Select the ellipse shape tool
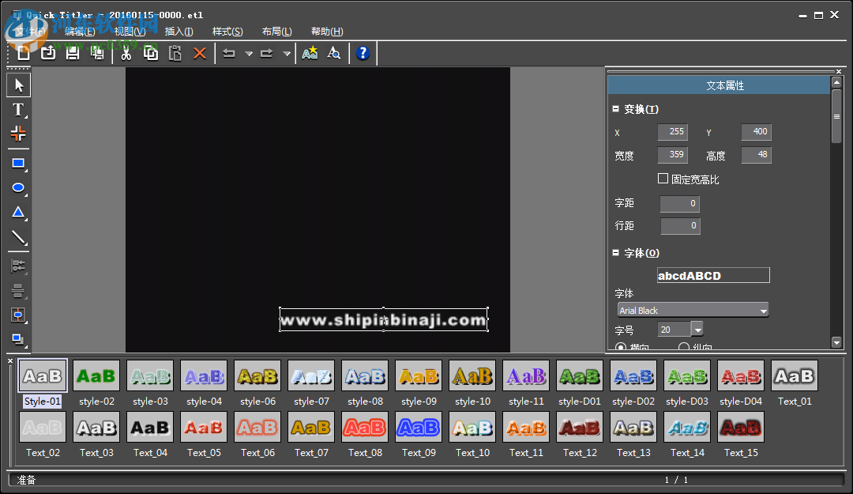The height and width of the screenshot is (494, 853). (x=18, y=188)
